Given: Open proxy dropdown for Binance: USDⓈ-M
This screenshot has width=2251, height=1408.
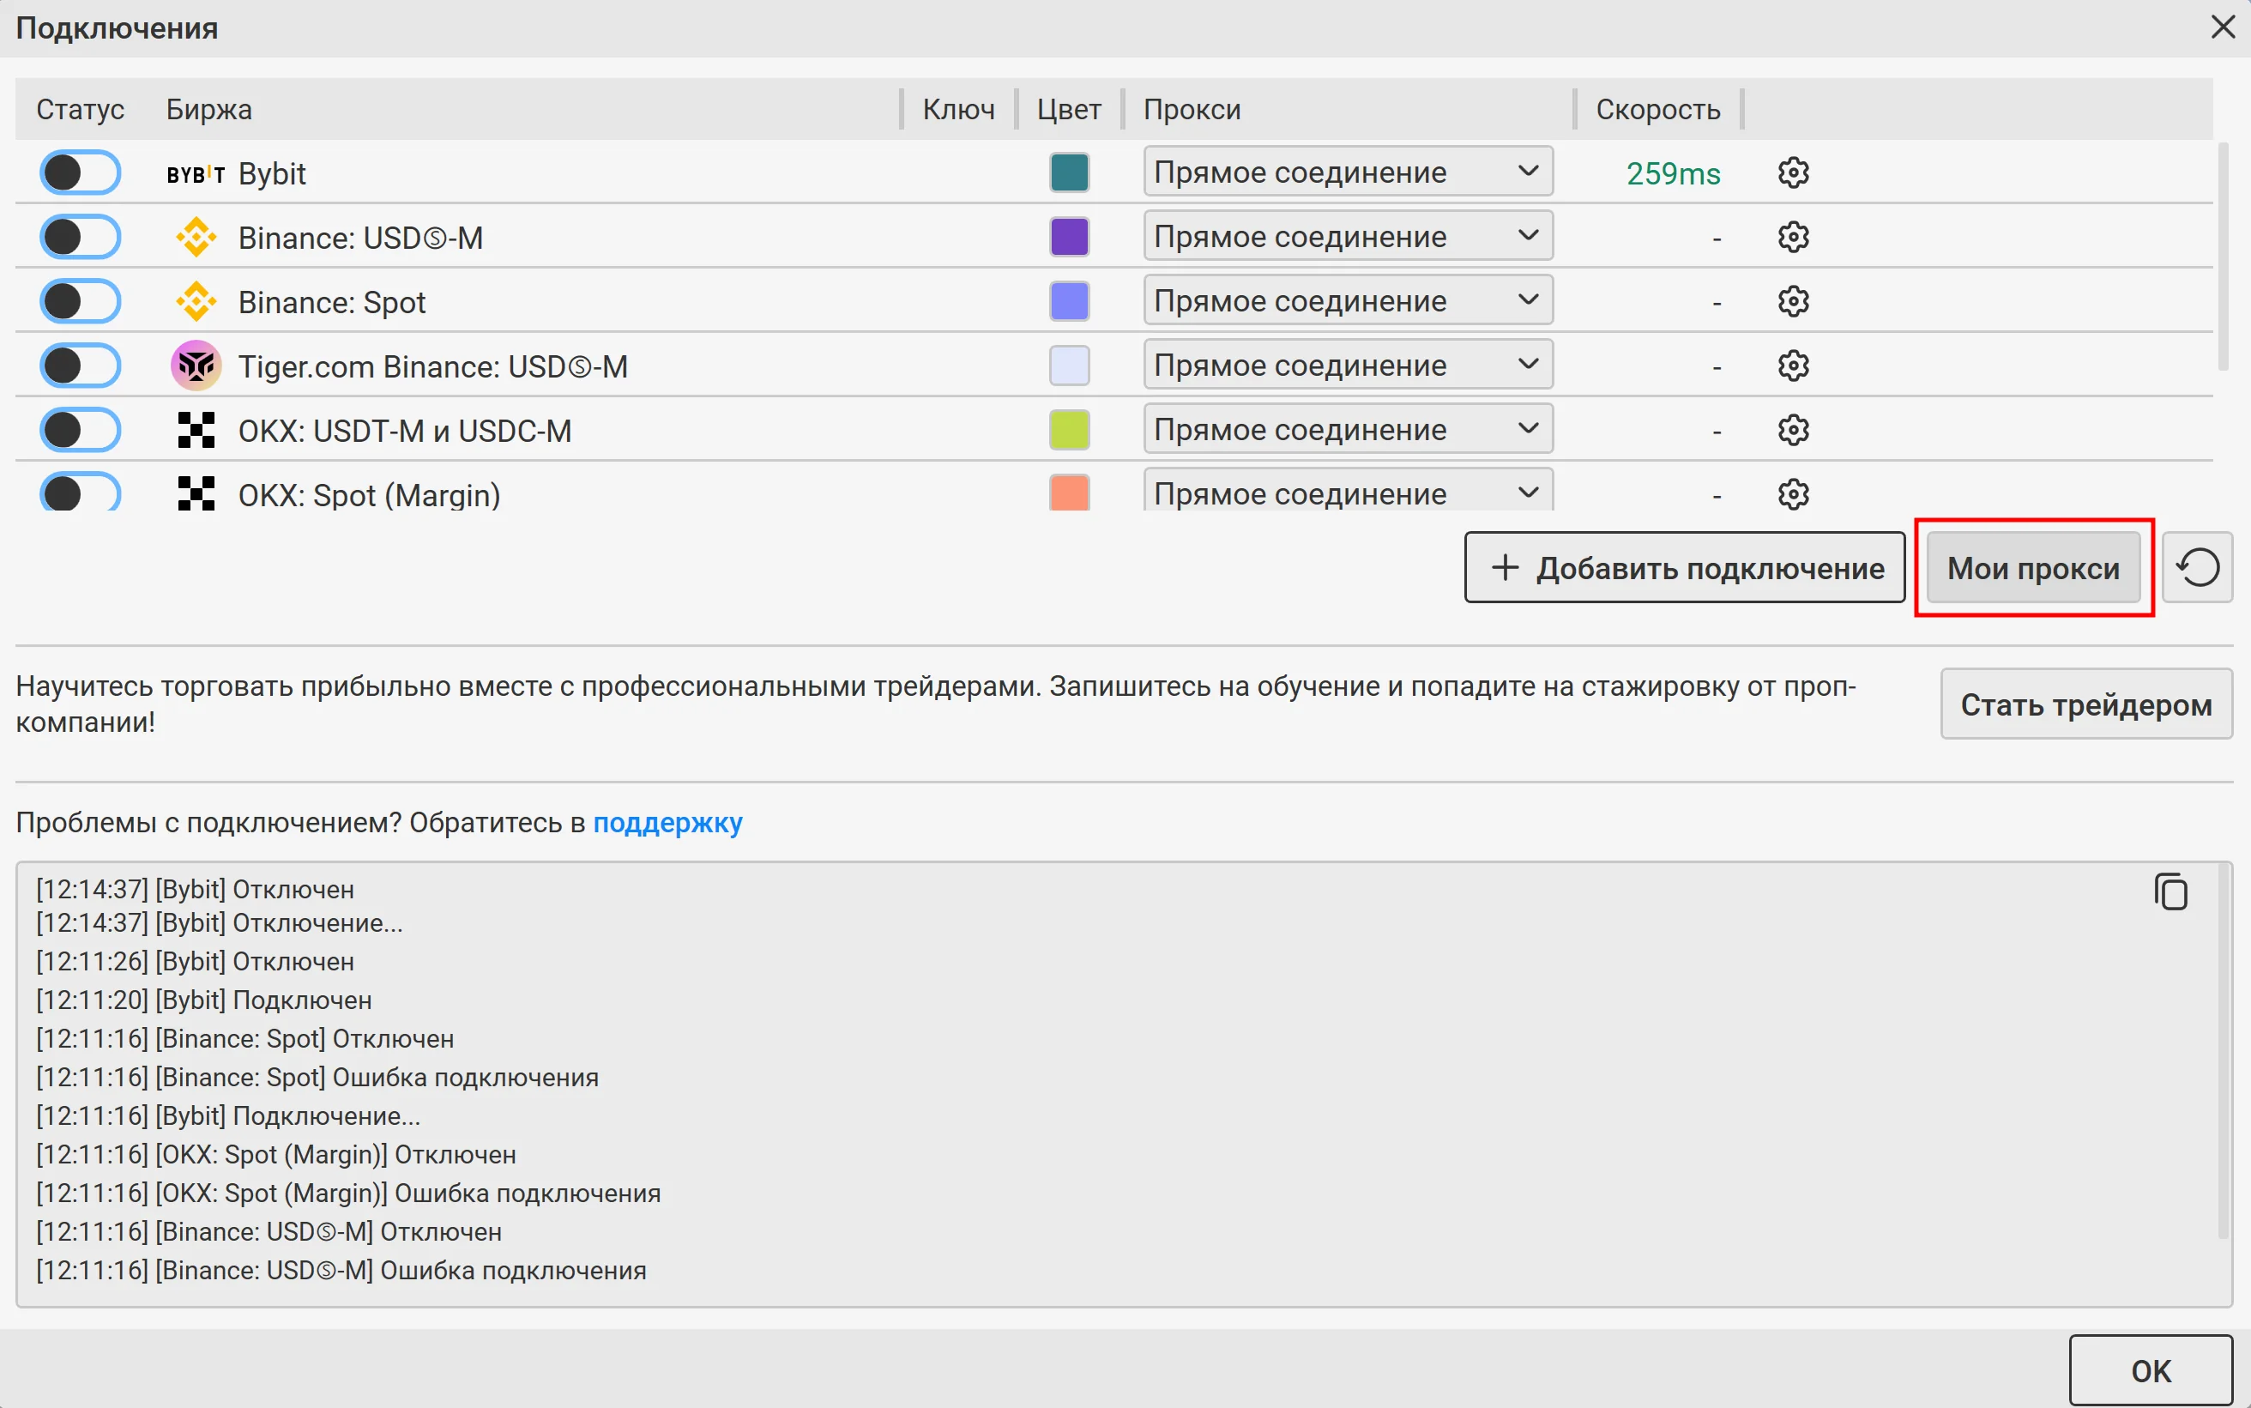Looking at the screenshot, I should pos(1347,237).
